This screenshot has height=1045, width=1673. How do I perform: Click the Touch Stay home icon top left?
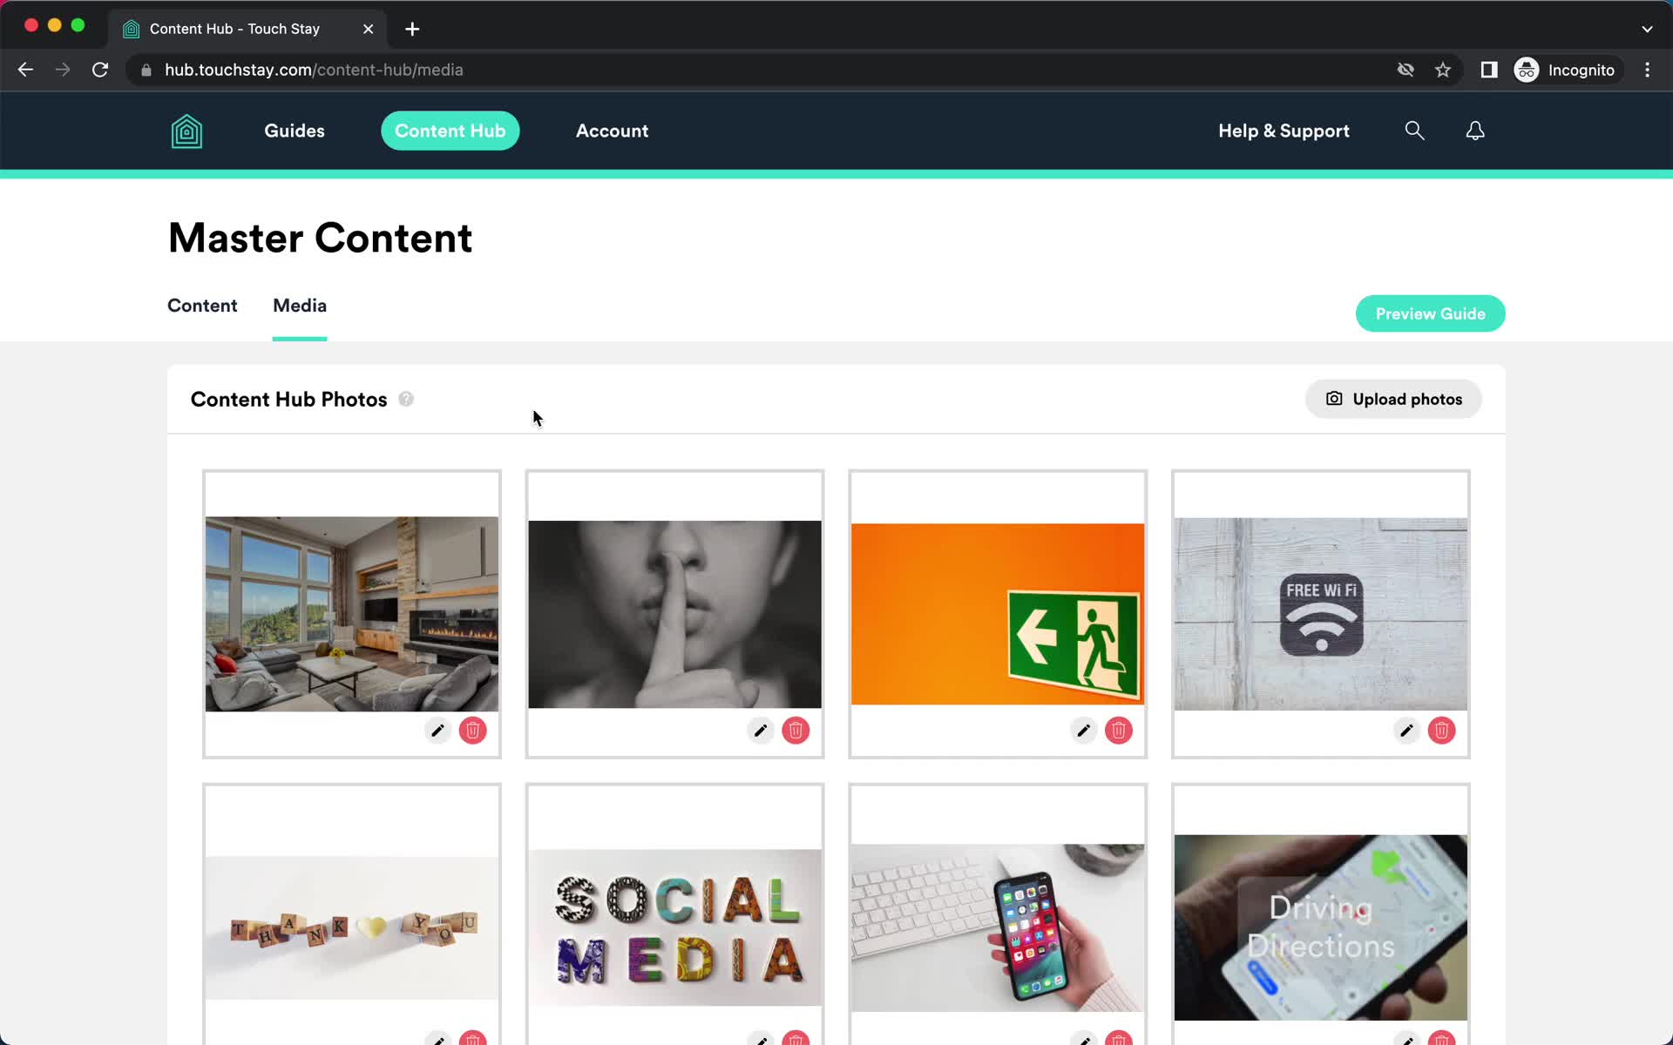[x=186, y=131]
